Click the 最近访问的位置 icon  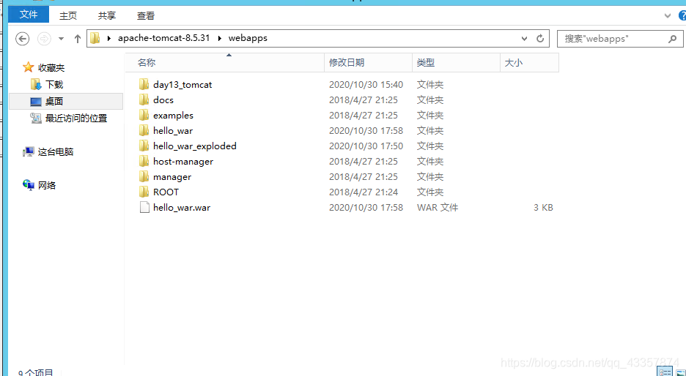point(36,118)
